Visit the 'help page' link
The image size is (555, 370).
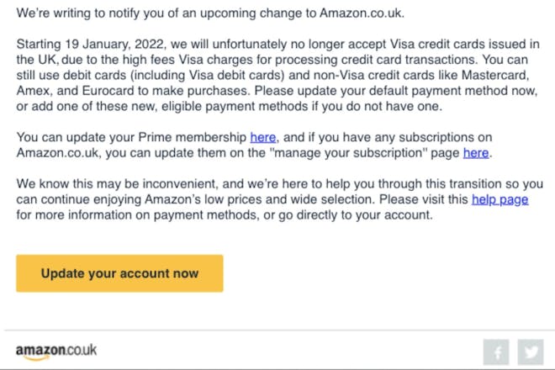coord(499,199)
